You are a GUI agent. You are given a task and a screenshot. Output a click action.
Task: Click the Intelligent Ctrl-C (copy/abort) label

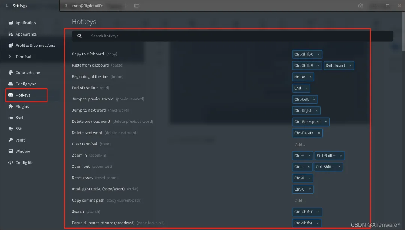point(98,189)
